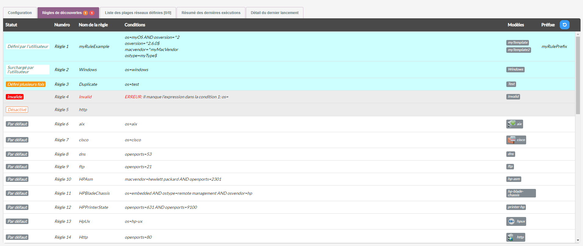Click the red error count badge
The width and height of the screenshot is (583, 246).
pyautogui.click(x=92, y=13)
